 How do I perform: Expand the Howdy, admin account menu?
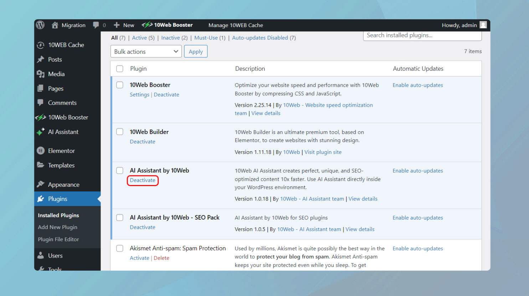[459, 25]
